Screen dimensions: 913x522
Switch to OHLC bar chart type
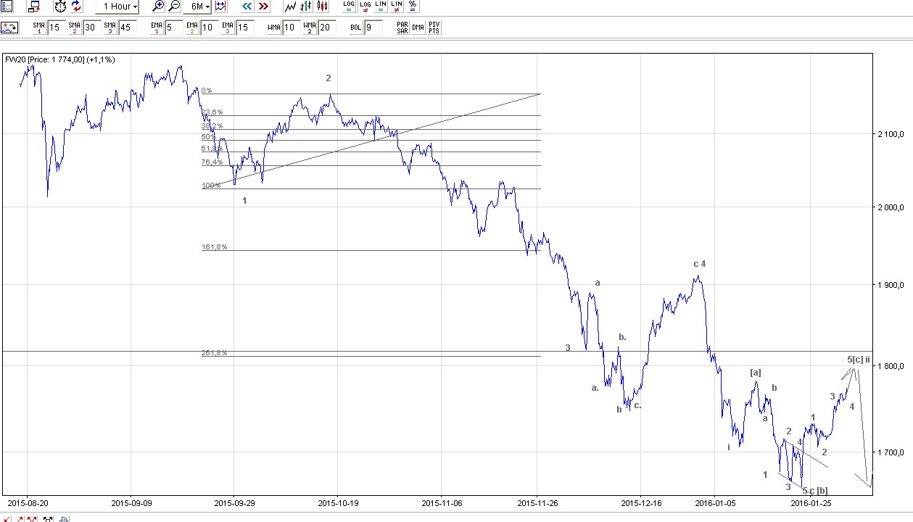click(x=306, y=7)
